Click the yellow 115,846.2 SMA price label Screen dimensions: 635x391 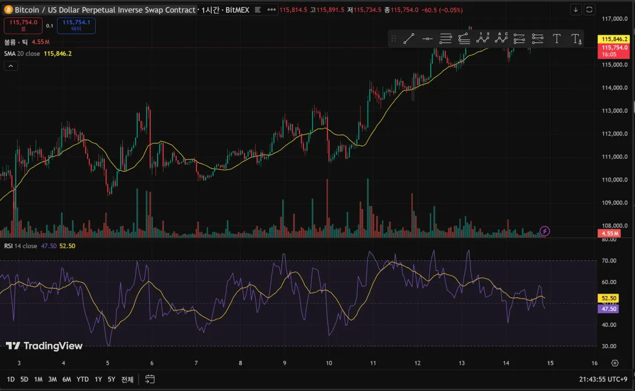pos(614,39)
